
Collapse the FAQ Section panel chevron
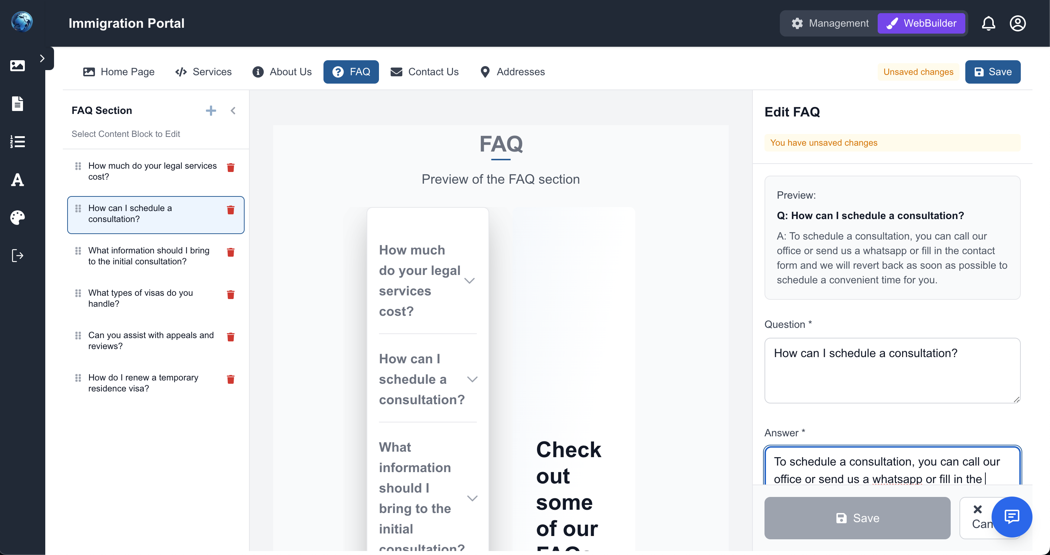point(233,111)
